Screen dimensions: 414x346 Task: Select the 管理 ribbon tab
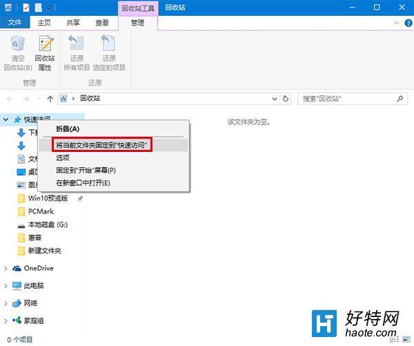(x=137, y=23)
